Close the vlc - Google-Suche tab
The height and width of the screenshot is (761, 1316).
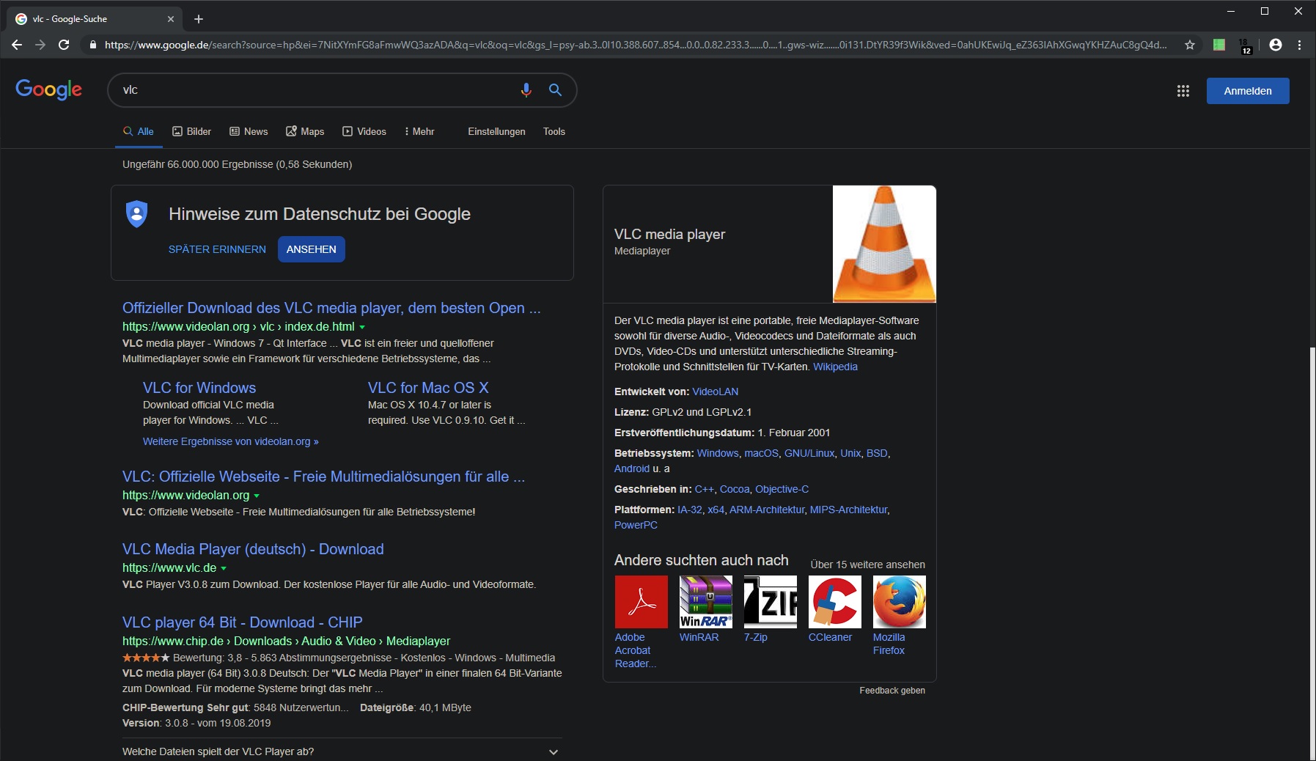171,19
